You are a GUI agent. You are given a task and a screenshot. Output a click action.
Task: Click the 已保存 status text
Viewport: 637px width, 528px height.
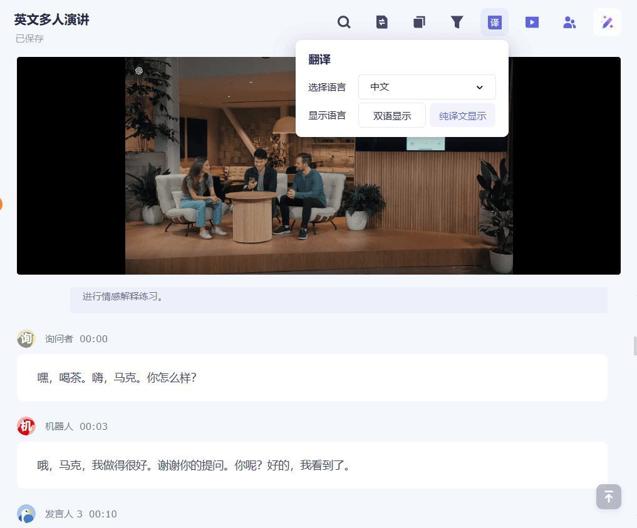29,39
